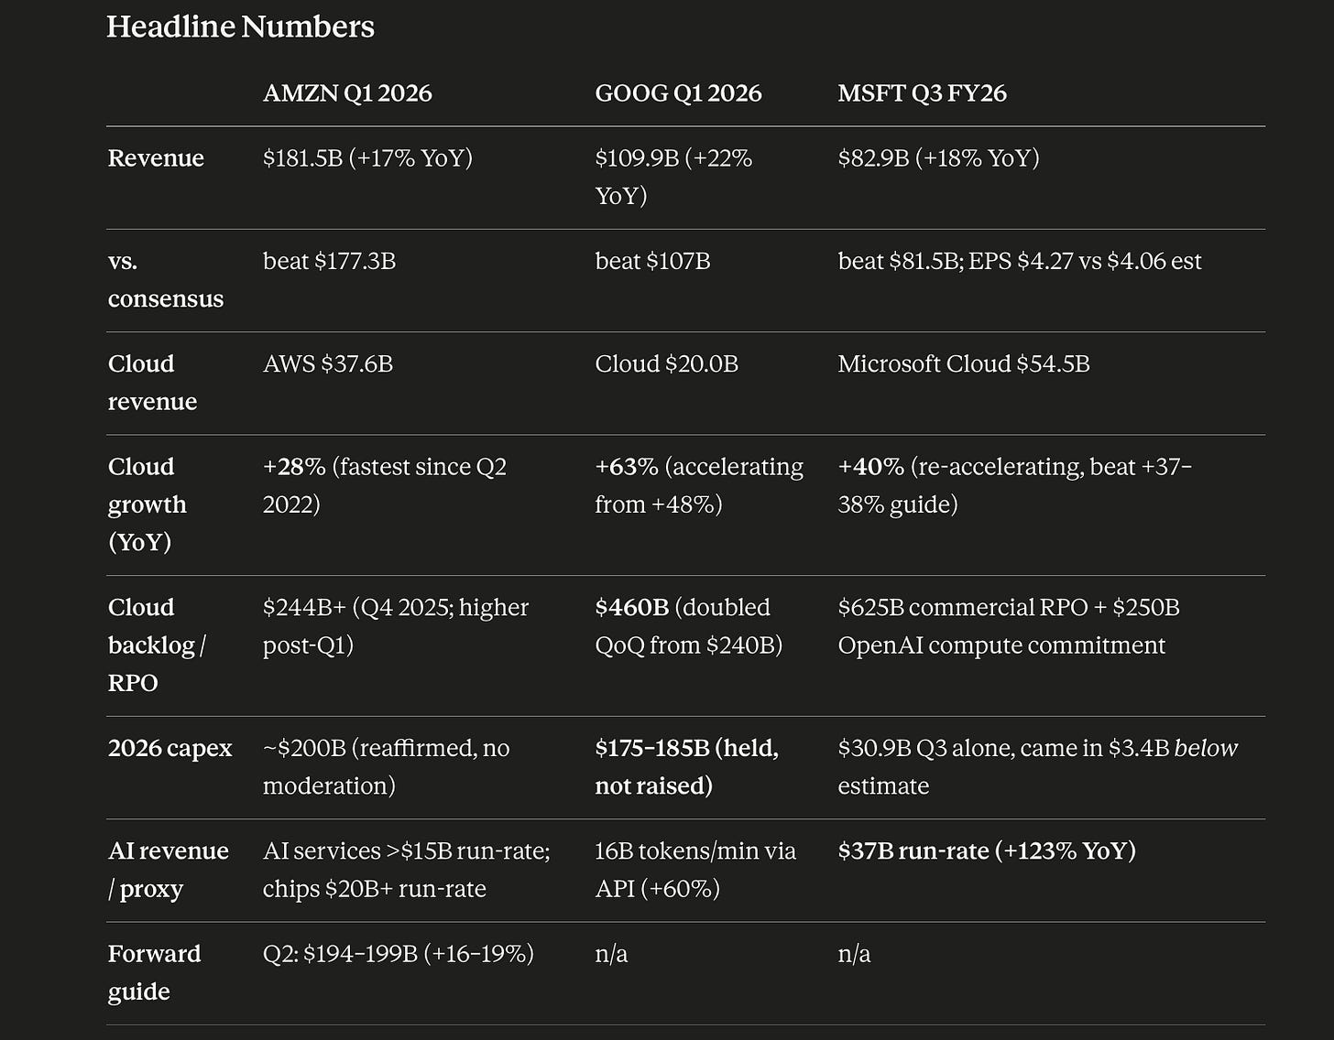
Task: Select the 'GOOG Q1 2026' column header
Action: click(x=678, y=93)
